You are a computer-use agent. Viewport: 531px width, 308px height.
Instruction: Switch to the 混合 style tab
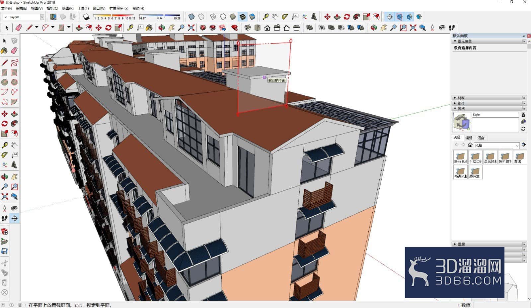[481, 138]
